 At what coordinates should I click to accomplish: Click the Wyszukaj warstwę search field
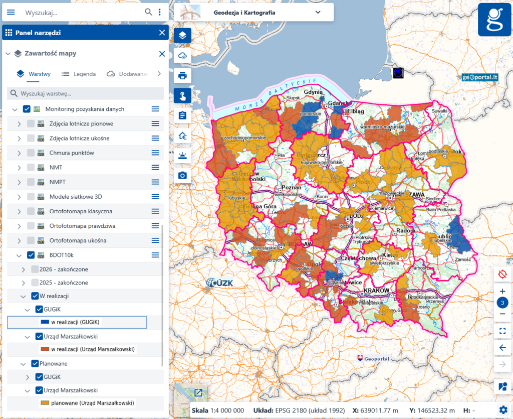[x=85, y=93]
